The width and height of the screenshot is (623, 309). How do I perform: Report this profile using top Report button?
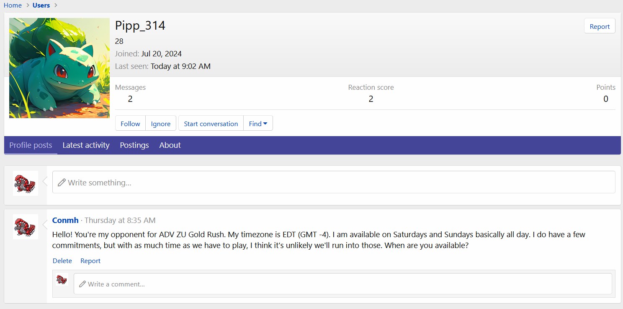coord(599,26)
